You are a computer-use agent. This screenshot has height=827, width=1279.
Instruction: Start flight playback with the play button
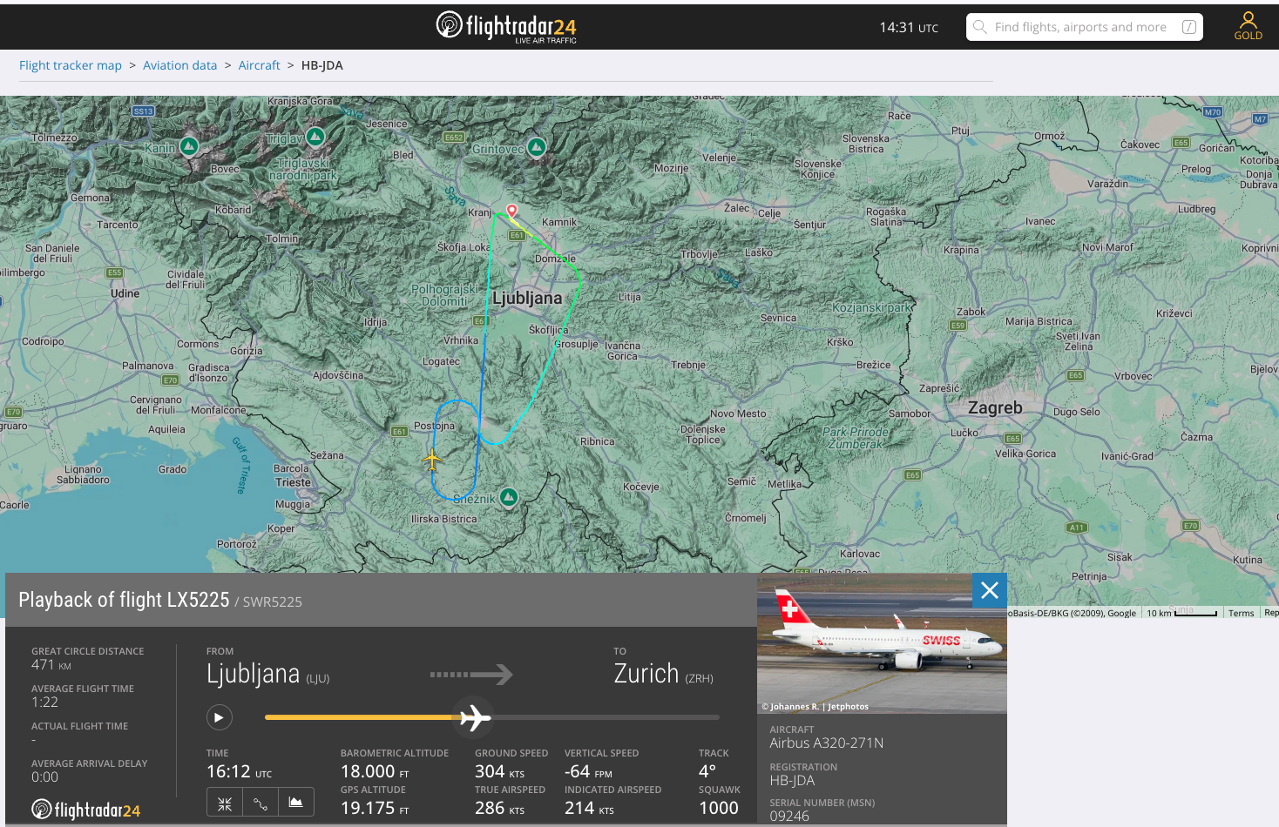[x=220, y=717]
